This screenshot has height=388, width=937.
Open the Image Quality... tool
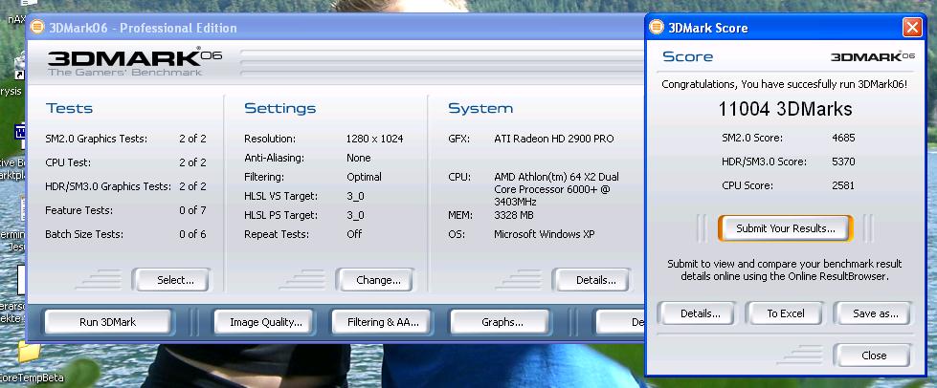[265, 322]
